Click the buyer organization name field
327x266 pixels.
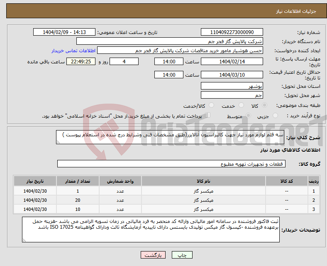pos(170,41)
